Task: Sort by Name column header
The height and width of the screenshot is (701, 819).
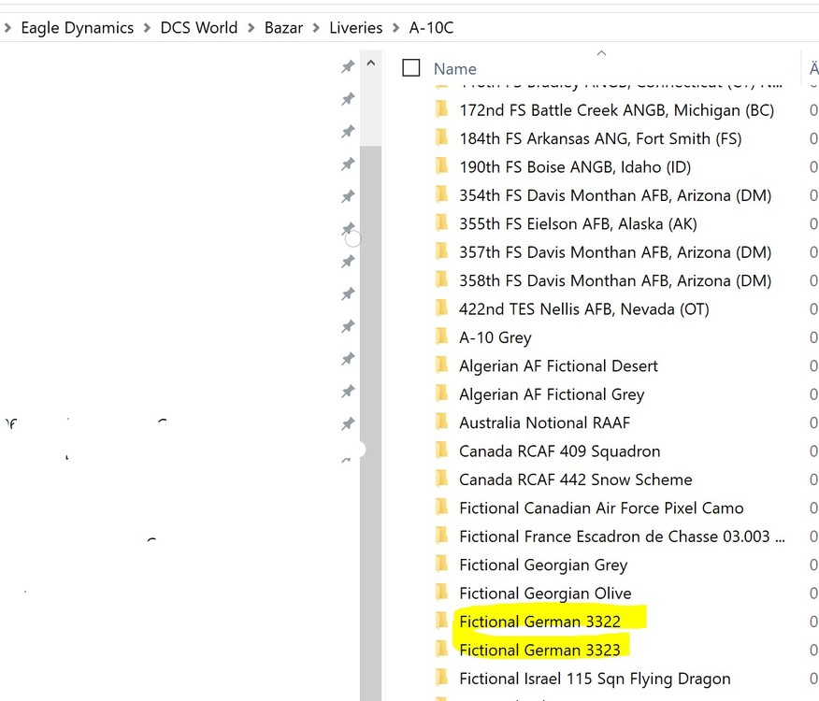Action: [x=455, y=69]
